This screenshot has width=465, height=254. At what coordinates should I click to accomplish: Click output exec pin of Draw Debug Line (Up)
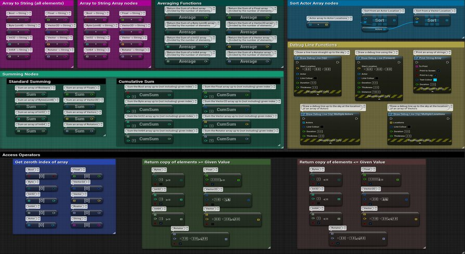pyautogui.click(x=338, y=62)
